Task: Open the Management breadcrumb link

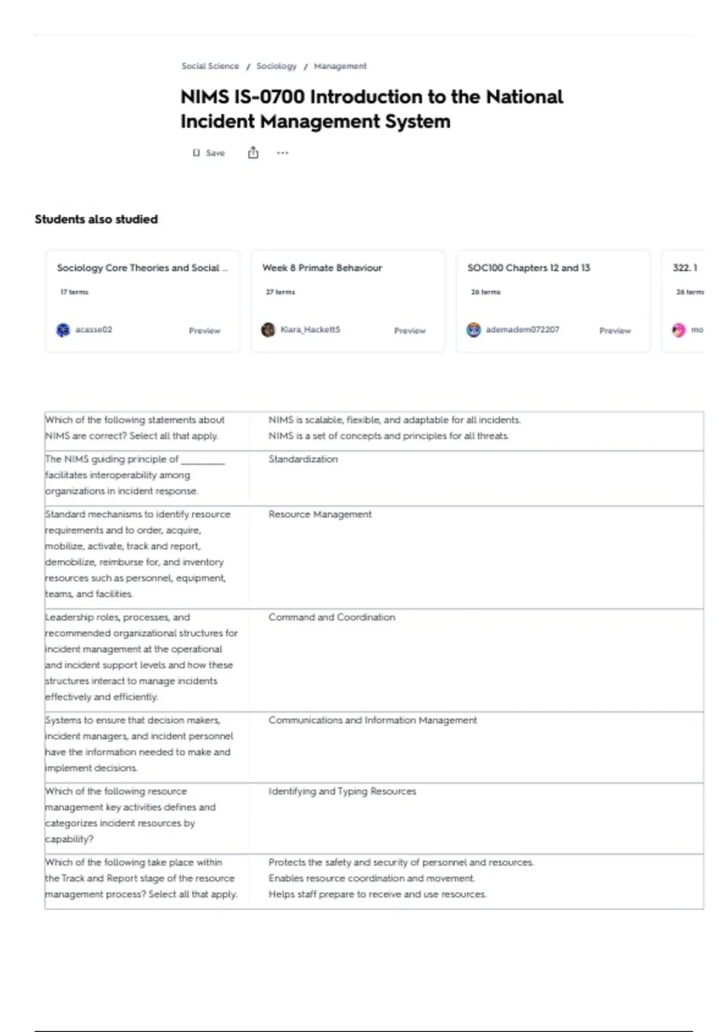Action: [x=340, y=66]
